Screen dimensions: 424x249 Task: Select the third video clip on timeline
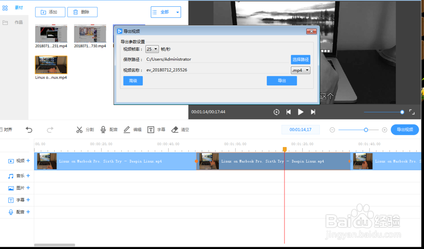pos(386,161)
